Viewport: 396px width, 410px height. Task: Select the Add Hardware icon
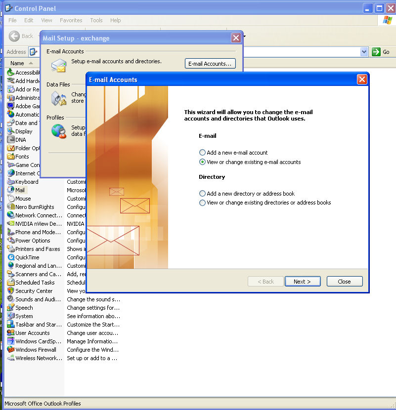pos(11,81)
